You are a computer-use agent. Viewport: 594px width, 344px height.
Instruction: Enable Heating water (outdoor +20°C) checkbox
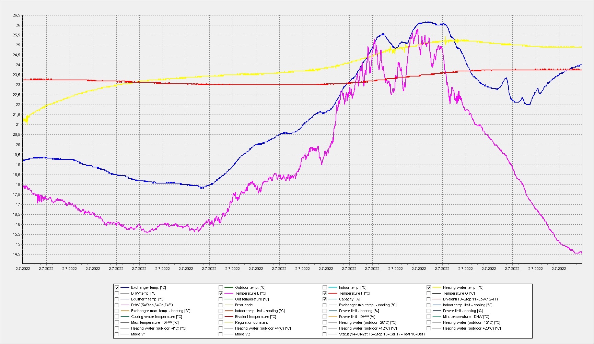click(429, 328)
